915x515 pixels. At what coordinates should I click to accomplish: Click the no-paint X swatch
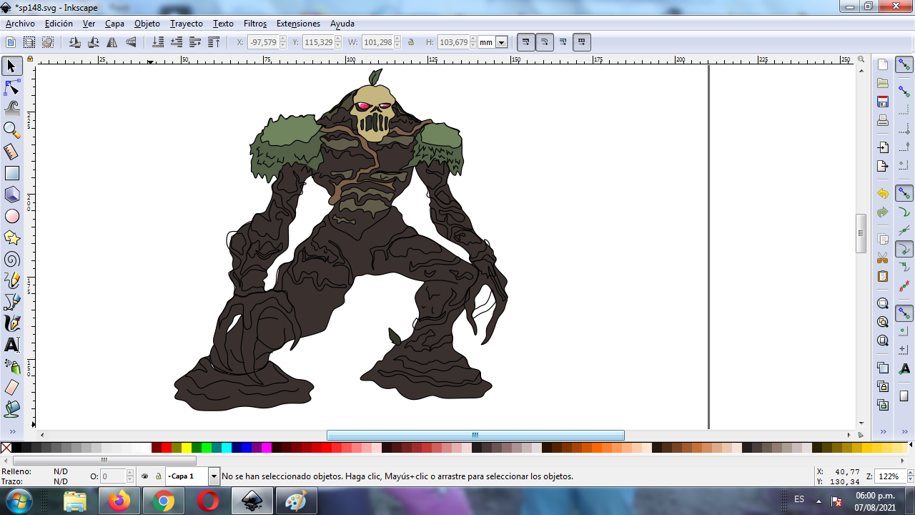click(6, 448)
